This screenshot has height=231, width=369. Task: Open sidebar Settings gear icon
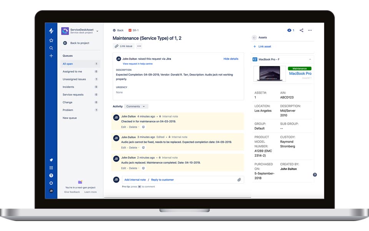click(51, 183)
